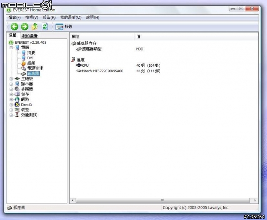This screenshot has width=267, height=220.
Task: Expand the 顯示器 tree node
Action: click(x=11, y=84)
